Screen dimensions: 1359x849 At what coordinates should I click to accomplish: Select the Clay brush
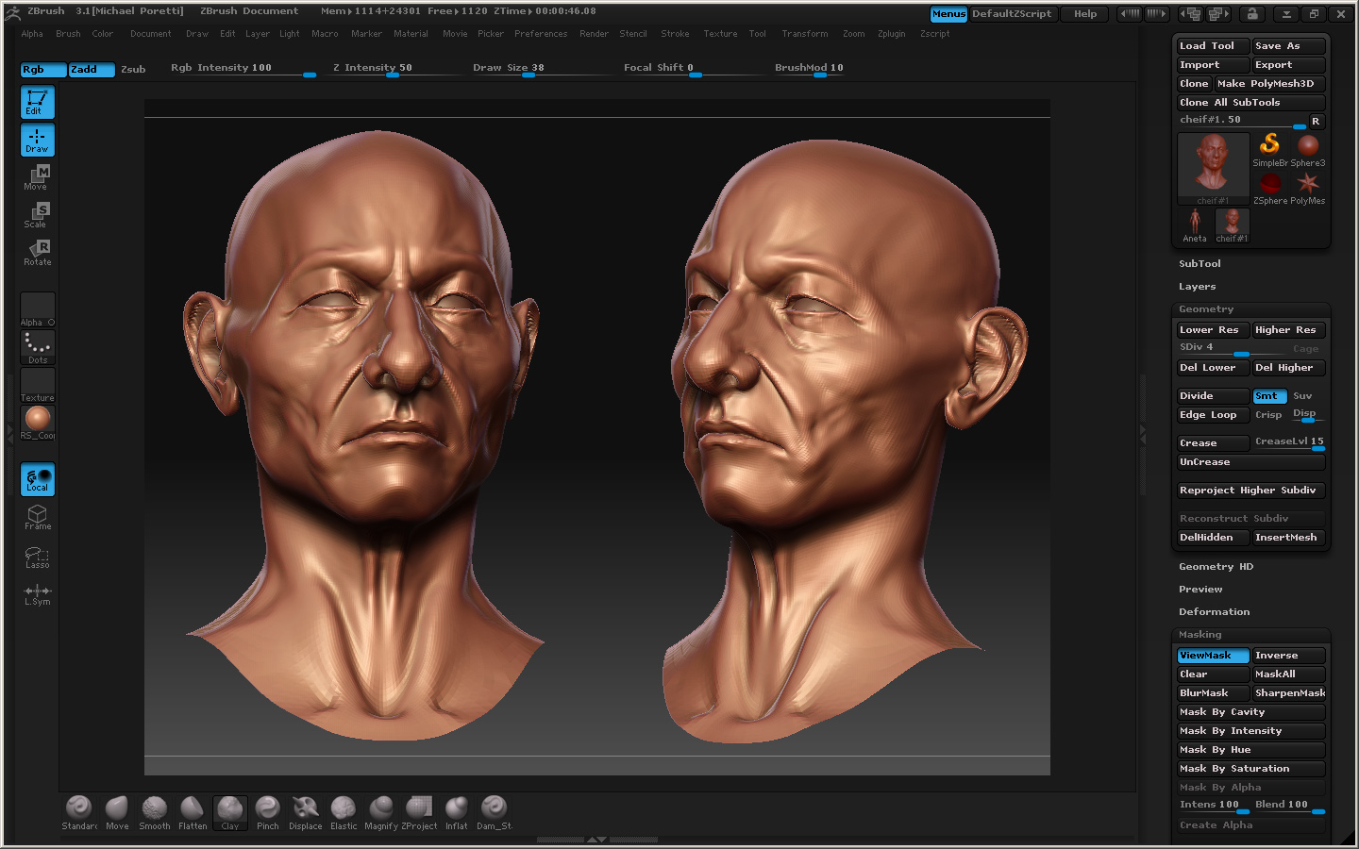[x=230, y=813]
